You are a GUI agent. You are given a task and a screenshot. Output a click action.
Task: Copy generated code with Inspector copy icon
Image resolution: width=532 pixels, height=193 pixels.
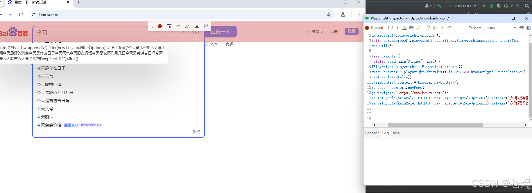pos(428,28)
